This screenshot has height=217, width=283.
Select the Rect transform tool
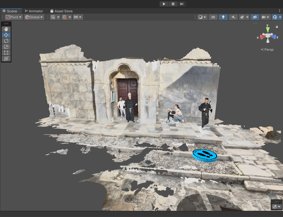coord(6,53)
